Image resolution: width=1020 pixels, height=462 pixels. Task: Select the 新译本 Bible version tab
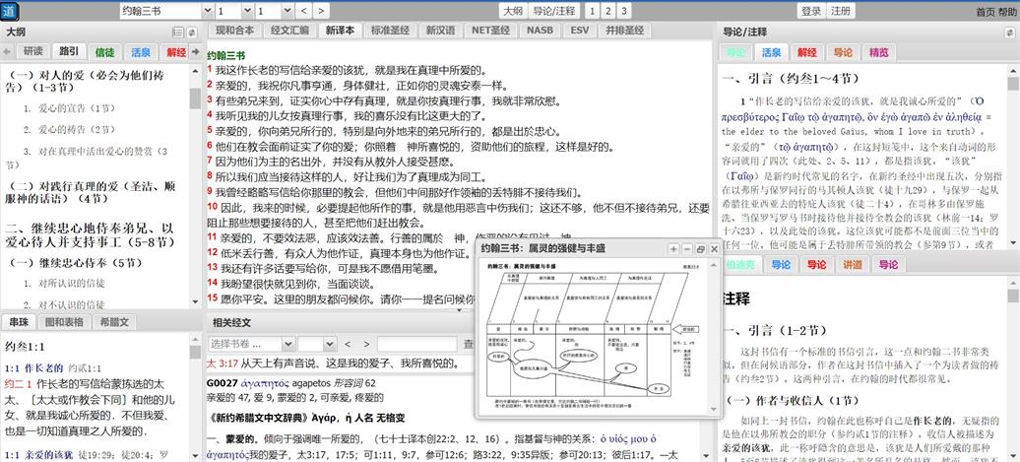click(341, 31)
